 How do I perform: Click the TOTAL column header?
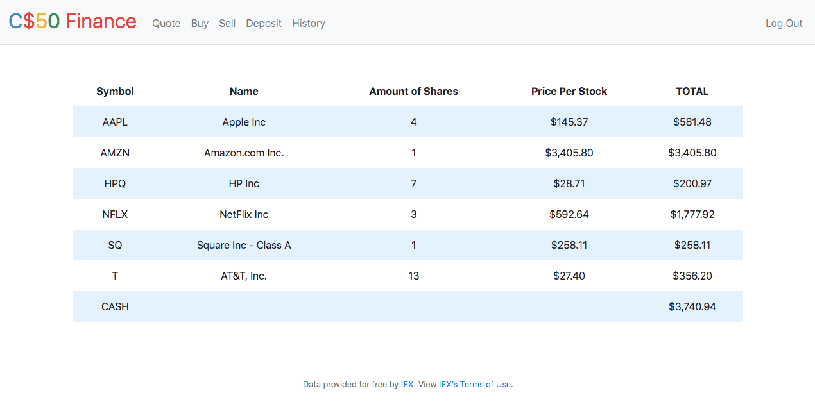click(692, 91)
